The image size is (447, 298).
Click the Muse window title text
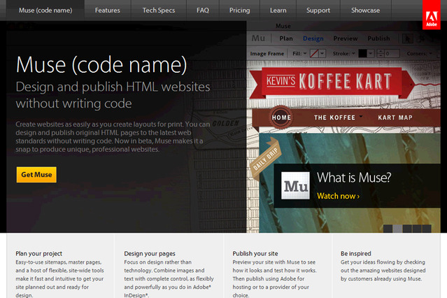(x=283, y=26)
